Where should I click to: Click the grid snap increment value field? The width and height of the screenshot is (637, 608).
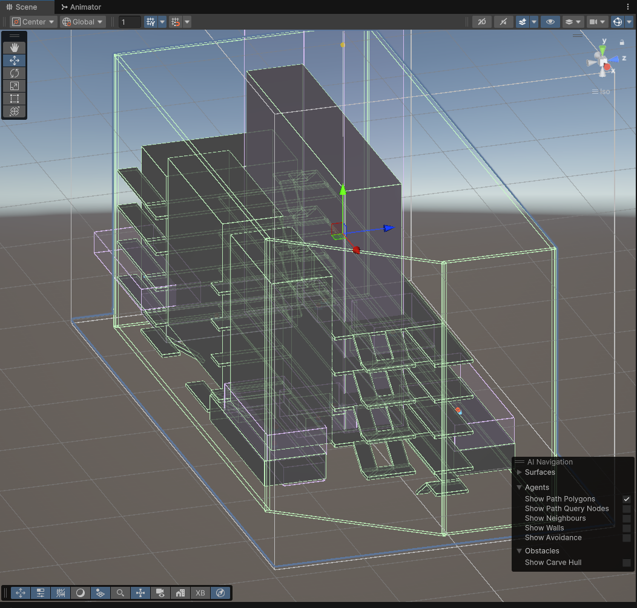pos(130,22)
